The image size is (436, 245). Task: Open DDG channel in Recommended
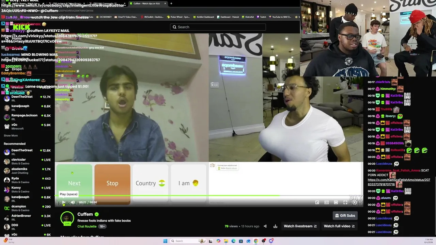pos(27,227)
